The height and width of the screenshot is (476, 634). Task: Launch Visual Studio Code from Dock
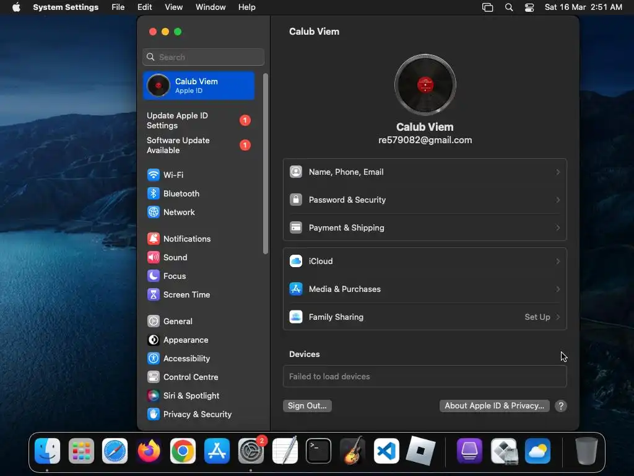(x=386, y=451)
